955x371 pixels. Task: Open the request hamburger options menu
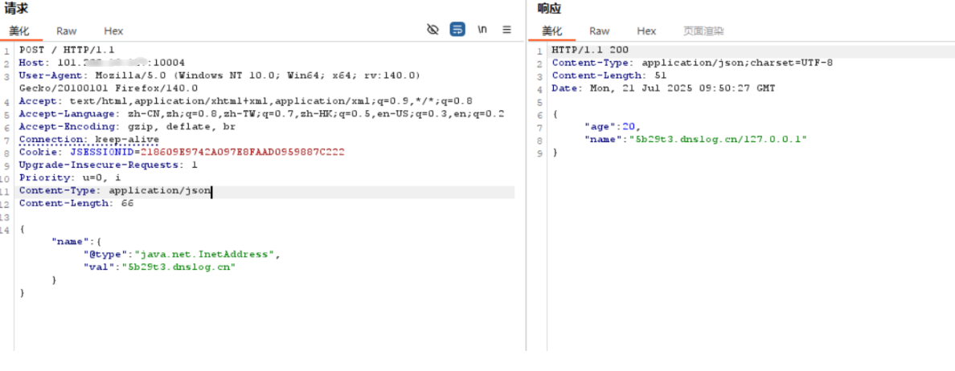pyautogui.click(x=507, y=30)
